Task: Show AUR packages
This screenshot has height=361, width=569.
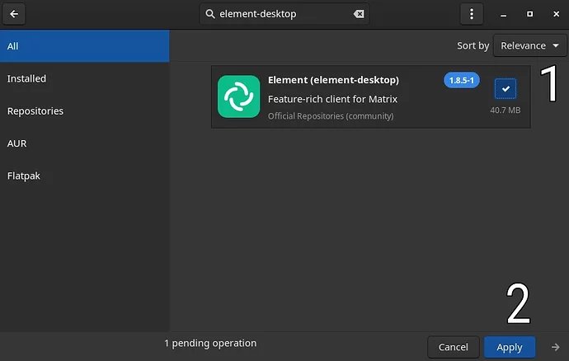Action: [x=85, y=143]
